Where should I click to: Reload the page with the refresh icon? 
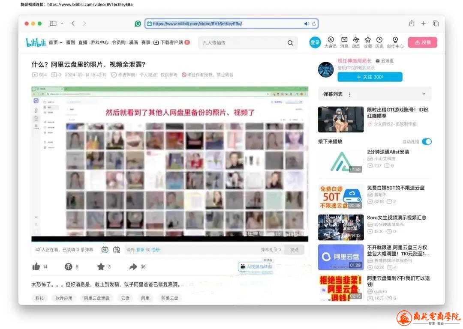tap(314, 24)
